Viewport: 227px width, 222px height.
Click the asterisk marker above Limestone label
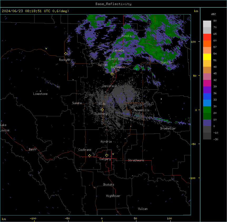(40, 91)
